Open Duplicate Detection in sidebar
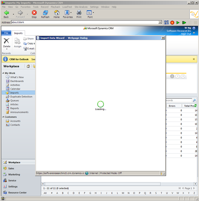Screen dimensions: 199x201 coord(21,97)
